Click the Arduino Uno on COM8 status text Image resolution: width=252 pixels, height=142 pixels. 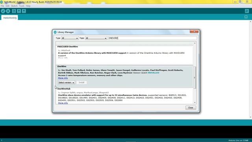pos(238,140)
